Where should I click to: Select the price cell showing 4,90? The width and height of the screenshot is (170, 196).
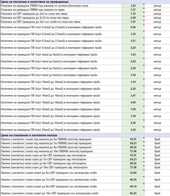[x=133, y=103]
